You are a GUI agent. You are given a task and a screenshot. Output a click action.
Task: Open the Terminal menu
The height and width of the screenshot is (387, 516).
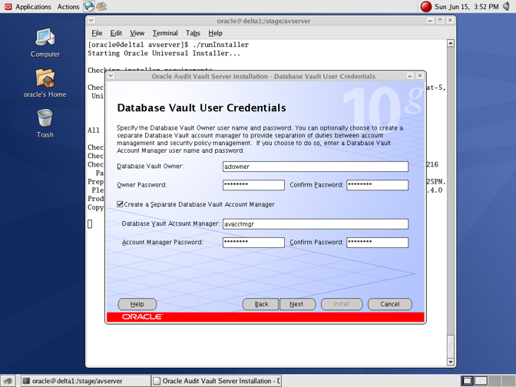click(165, 33)
